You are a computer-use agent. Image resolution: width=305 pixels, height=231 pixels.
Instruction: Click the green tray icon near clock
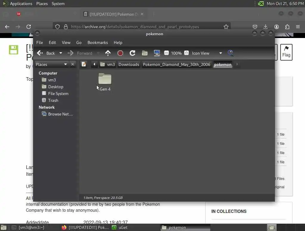pyautogui.click(x=261, y=4)
